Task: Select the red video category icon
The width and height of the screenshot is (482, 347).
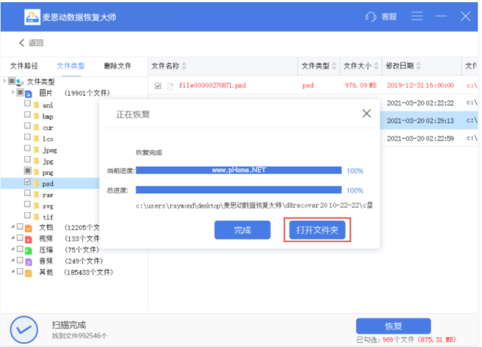Action: (28, 239)
